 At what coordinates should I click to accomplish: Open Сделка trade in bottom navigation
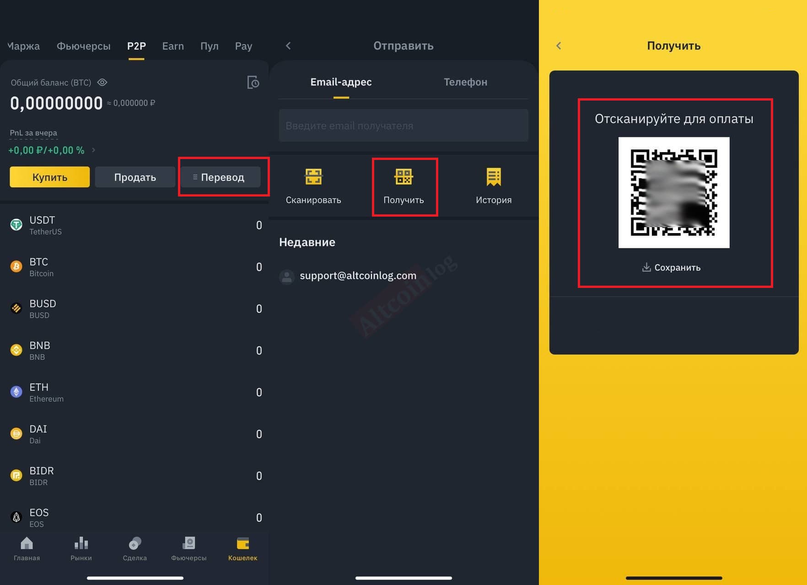tap(135, 548)
